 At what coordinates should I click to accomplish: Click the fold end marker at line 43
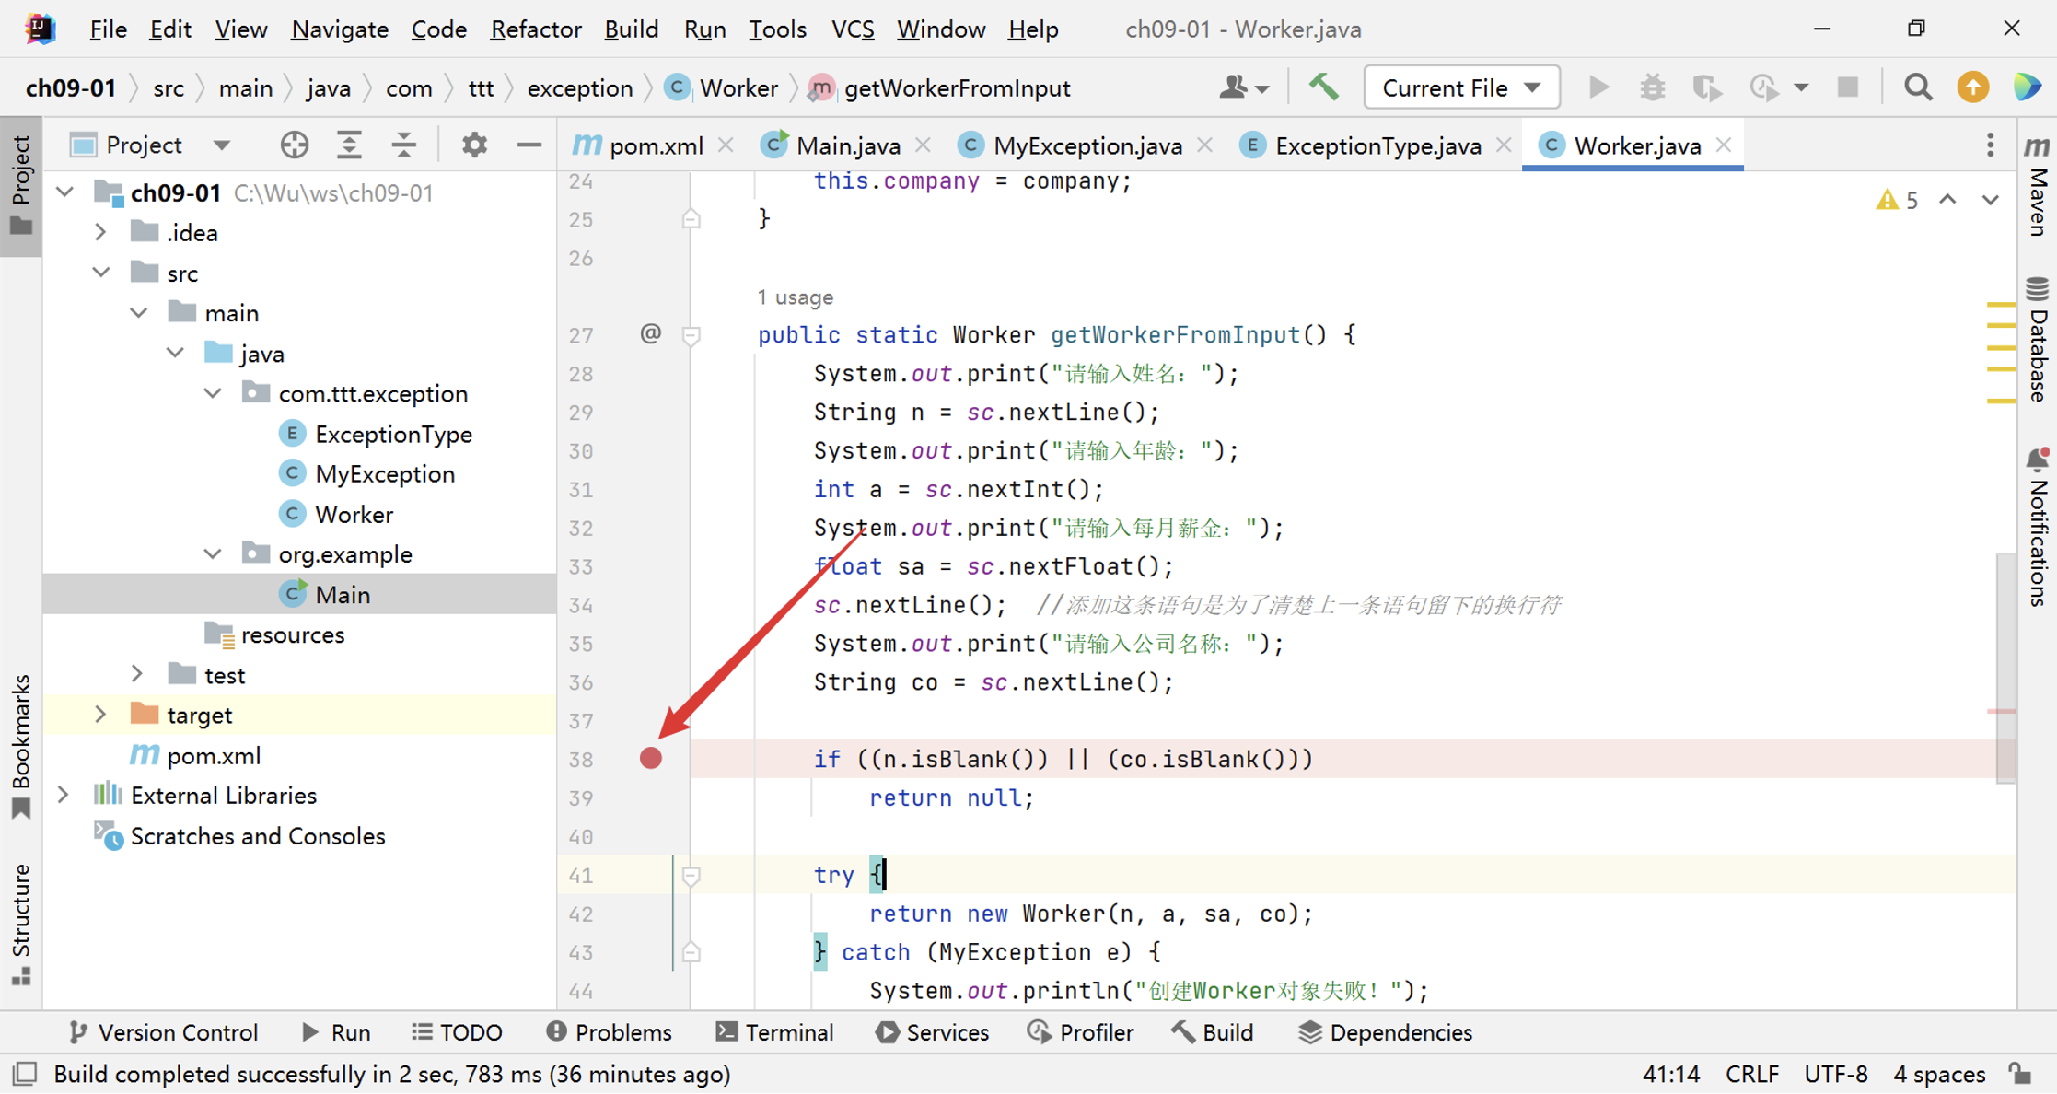[691, 952]
